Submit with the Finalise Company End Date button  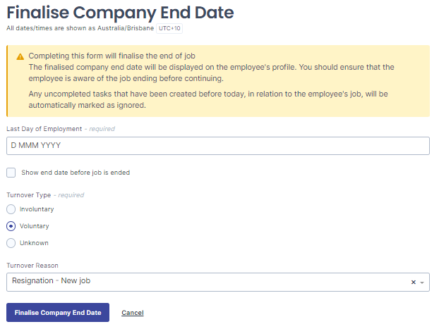coord(58,313)
